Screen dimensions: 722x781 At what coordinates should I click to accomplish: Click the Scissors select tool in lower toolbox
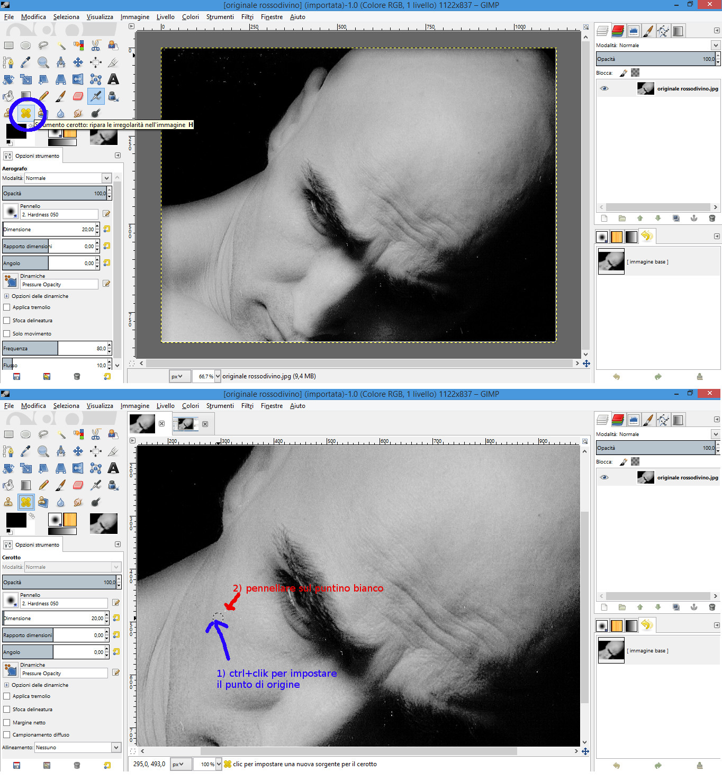[96, 434]
